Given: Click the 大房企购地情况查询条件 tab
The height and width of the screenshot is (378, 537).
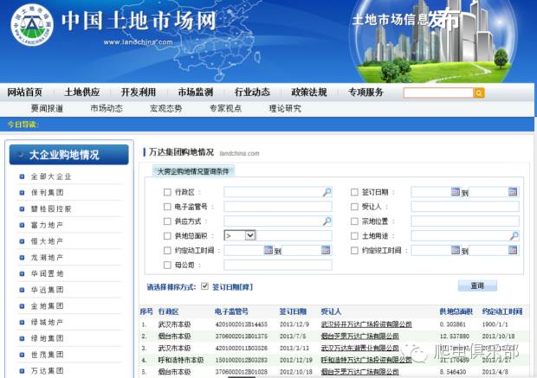Looking at the screenshot, I should point(193,171).
